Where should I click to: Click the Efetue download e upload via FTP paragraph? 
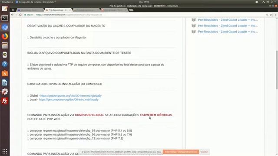click(96, 66)
